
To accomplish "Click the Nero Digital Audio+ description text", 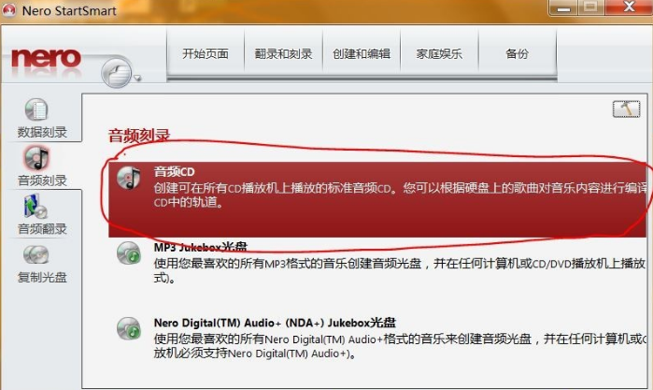I will point(401,346).
